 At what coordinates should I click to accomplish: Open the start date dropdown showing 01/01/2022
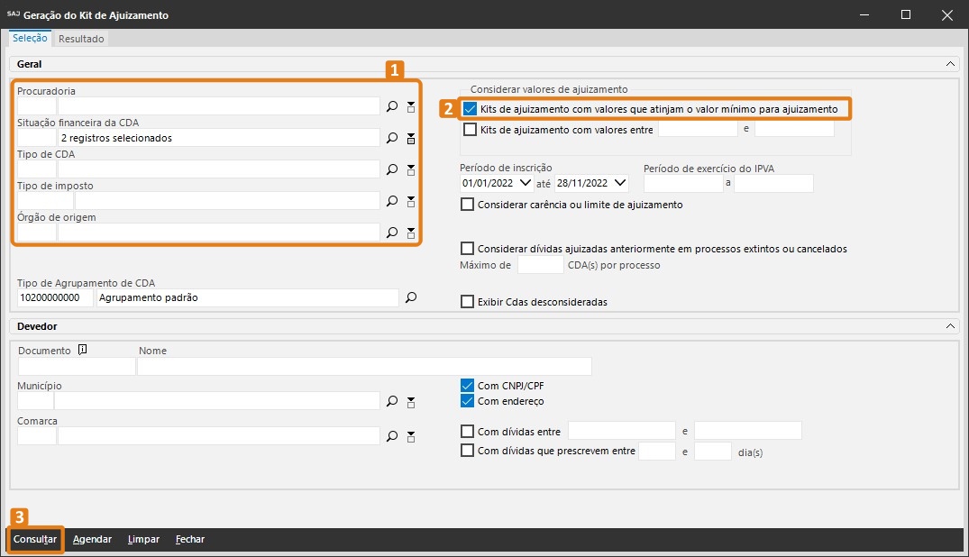[526, 183]
